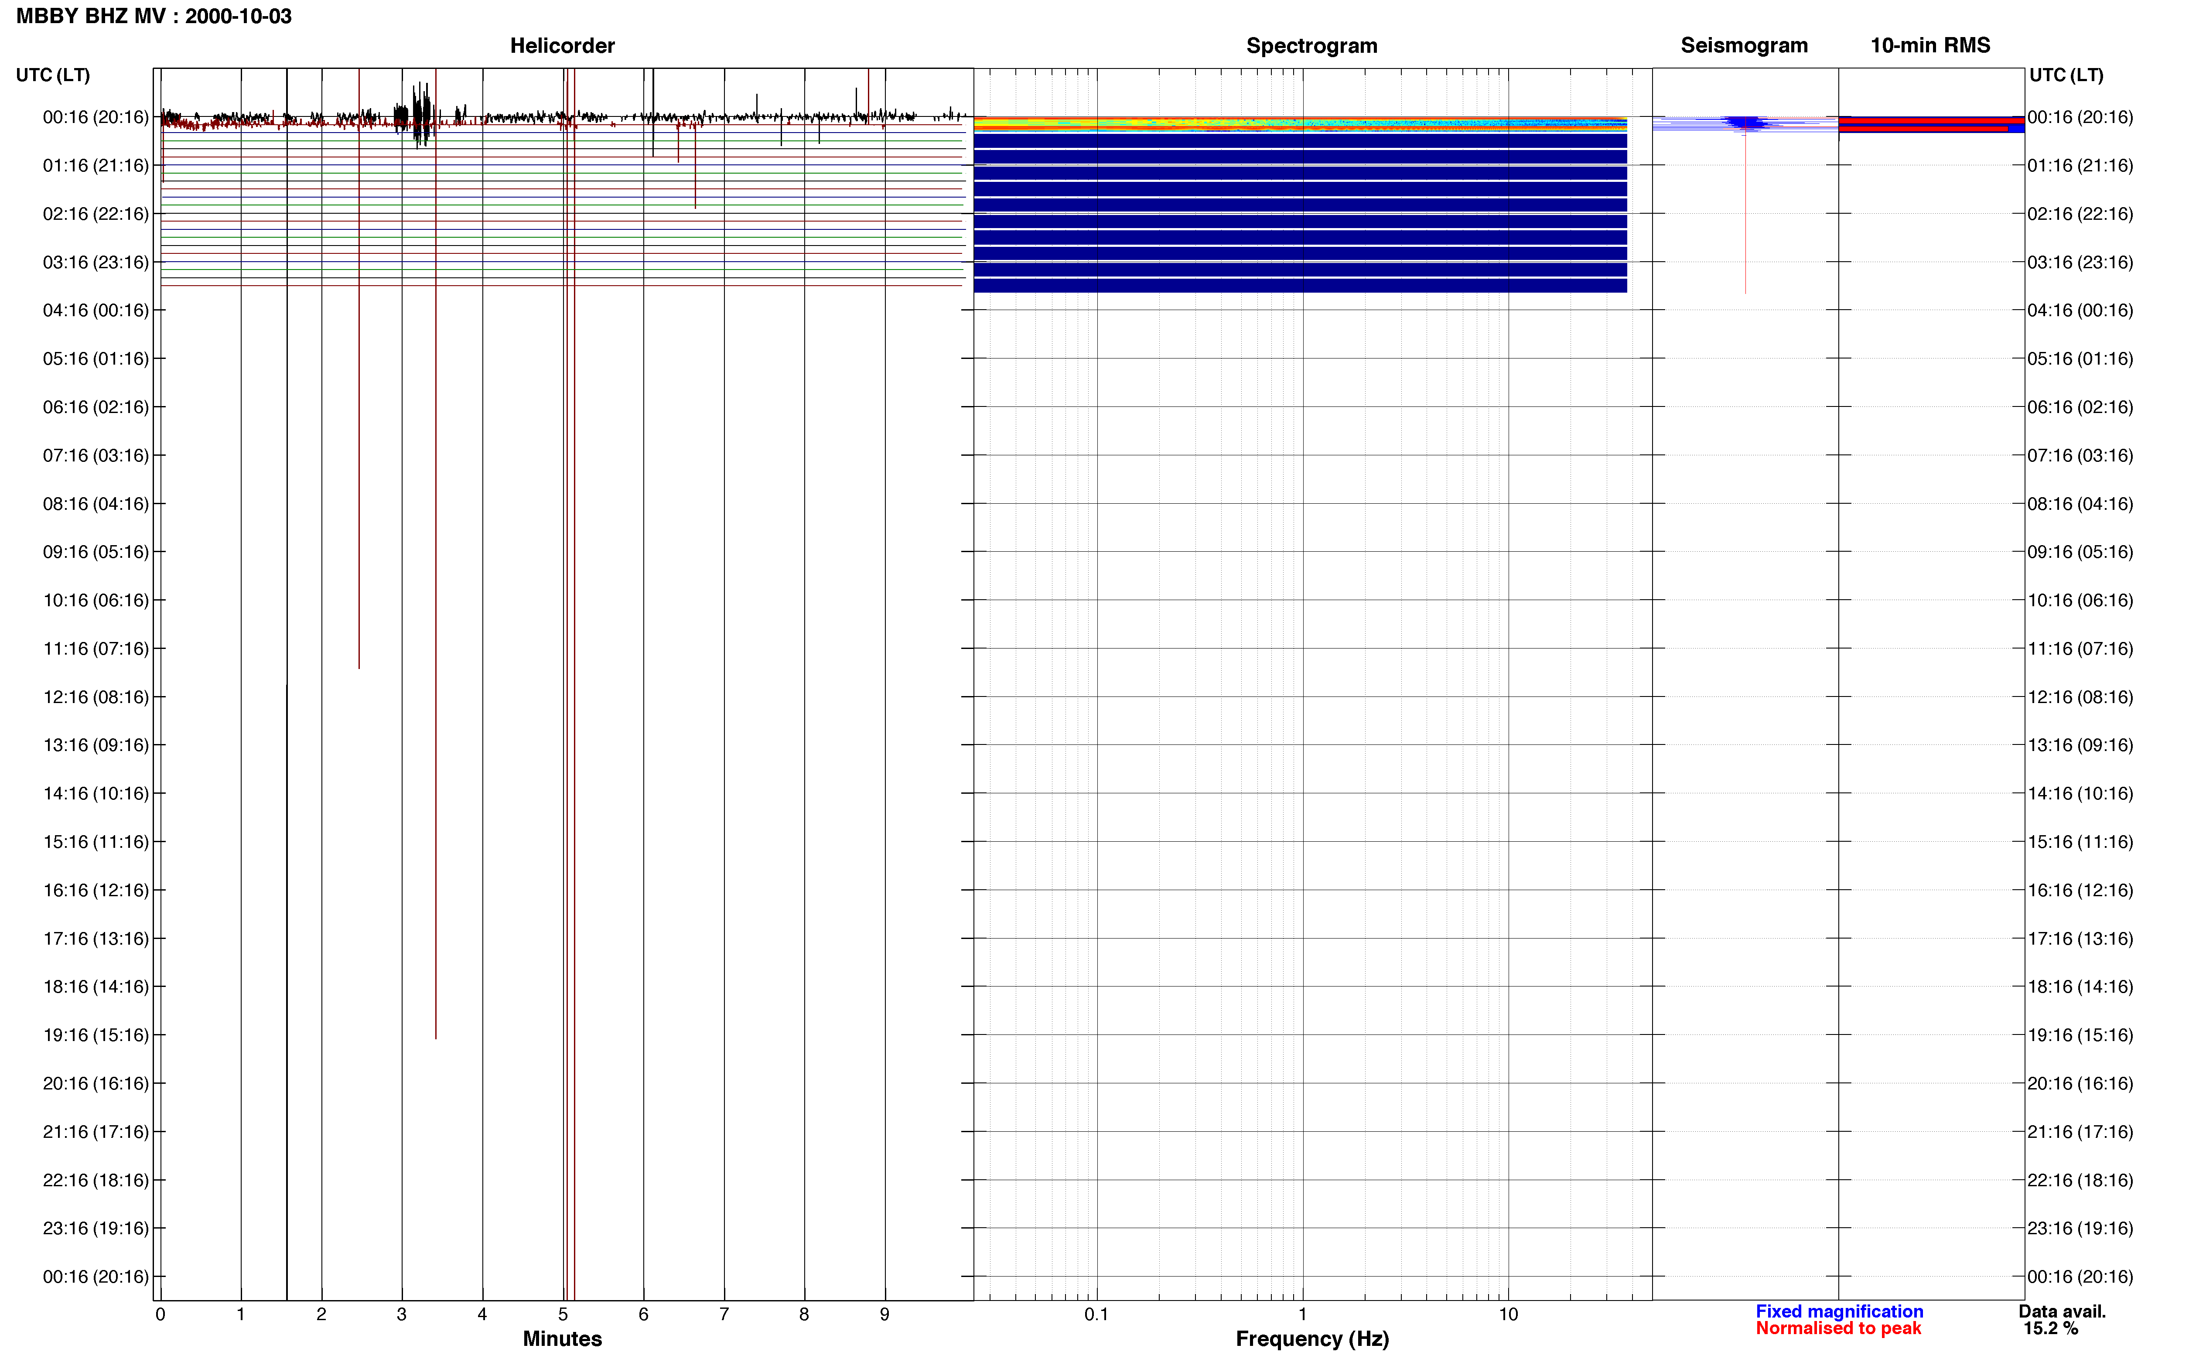Click the Normalised to peak legend text
Viewport: 2189px width, 1369px height.
click(1838, 1328)
